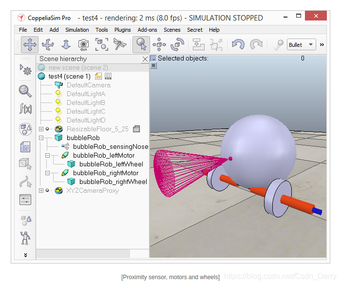Open the scripts document icon in sidebar

pyautogui.click(x=25, y=146)
